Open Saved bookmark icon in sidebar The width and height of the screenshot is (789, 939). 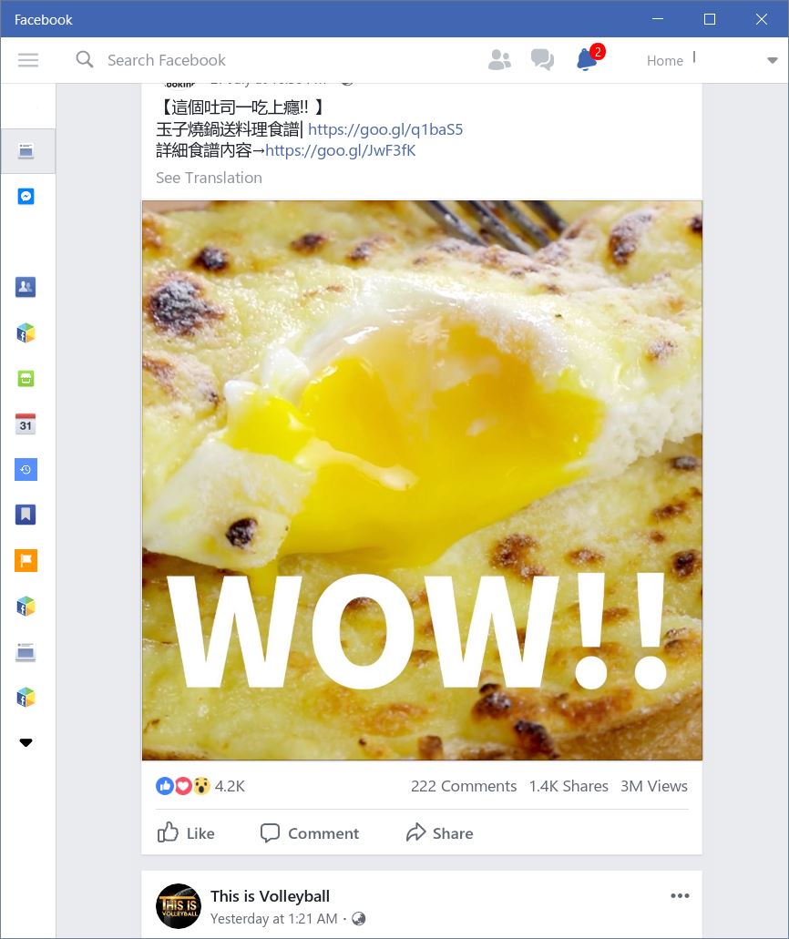pyautogui.click(x=26, y=515)
